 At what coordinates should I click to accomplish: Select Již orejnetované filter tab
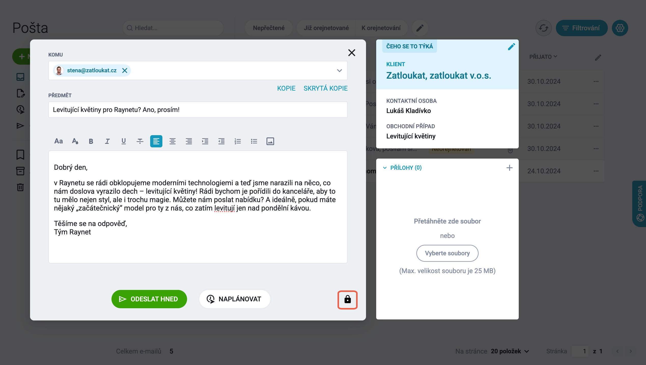click(x=326, y=28)
